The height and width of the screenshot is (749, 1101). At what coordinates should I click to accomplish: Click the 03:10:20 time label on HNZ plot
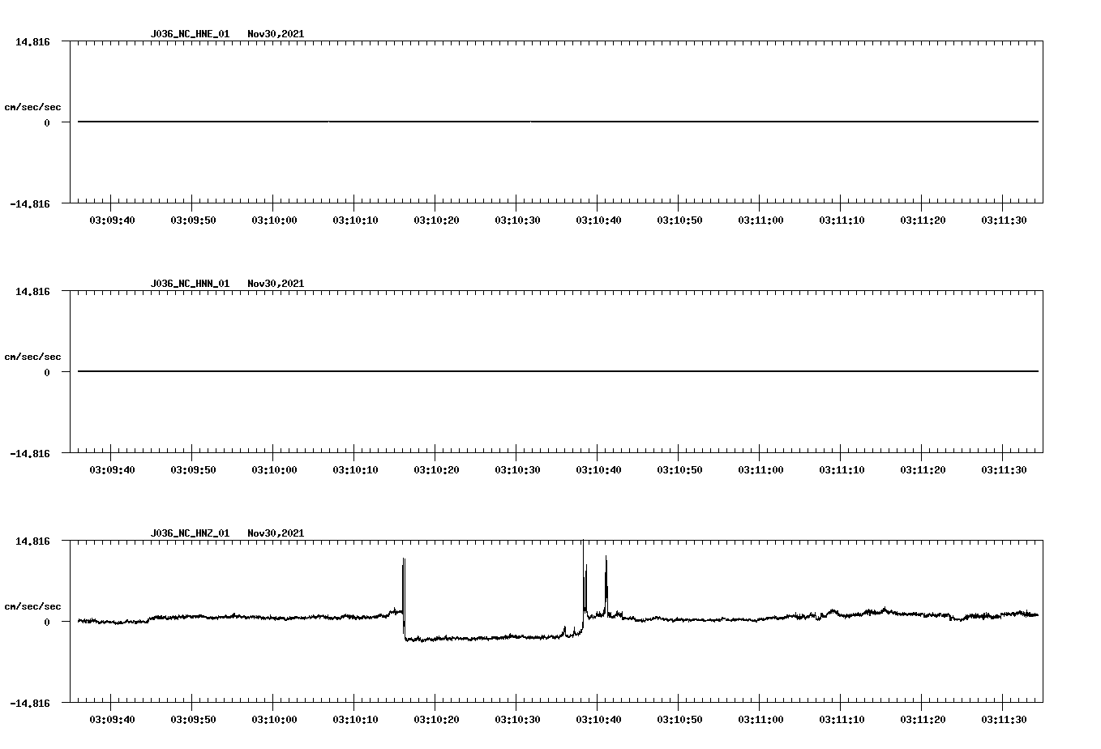point(436,720)
